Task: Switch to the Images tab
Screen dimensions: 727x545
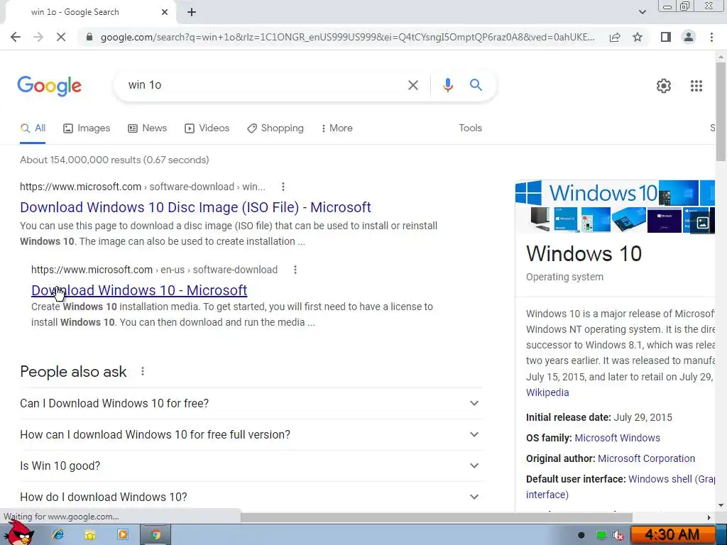Action: (87, 128)
